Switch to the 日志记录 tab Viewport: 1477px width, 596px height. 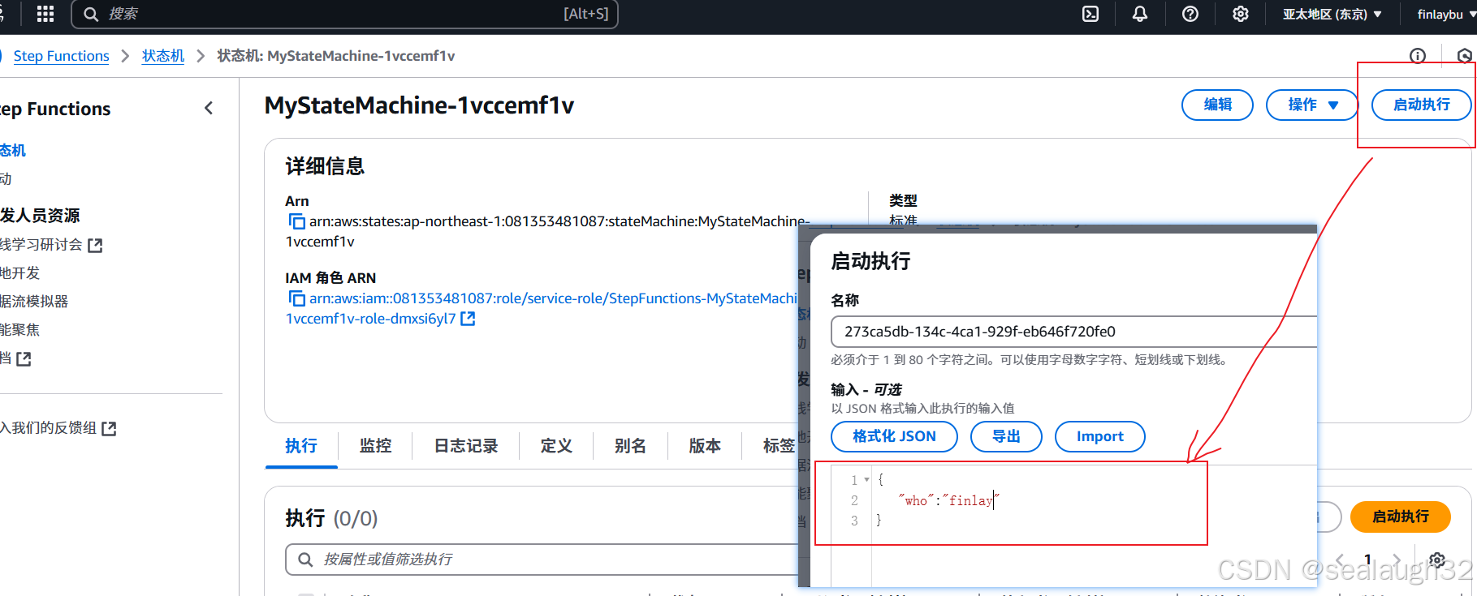(x=466, y=446)
